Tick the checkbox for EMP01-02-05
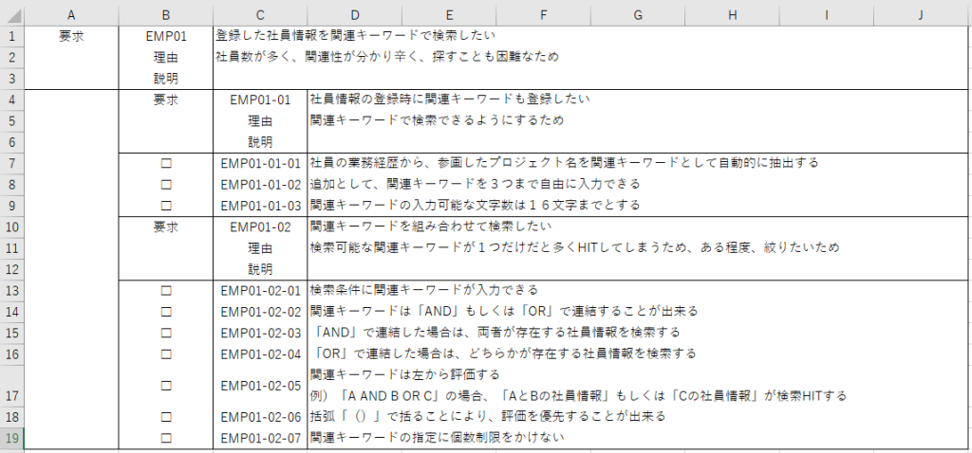Viewport: 972px width, 453px height. tap(165, 385)
